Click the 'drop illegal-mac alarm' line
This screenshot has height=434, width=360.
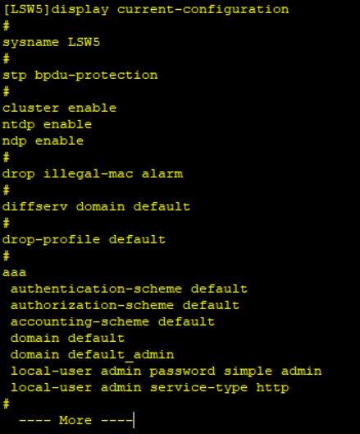[93, 174]
